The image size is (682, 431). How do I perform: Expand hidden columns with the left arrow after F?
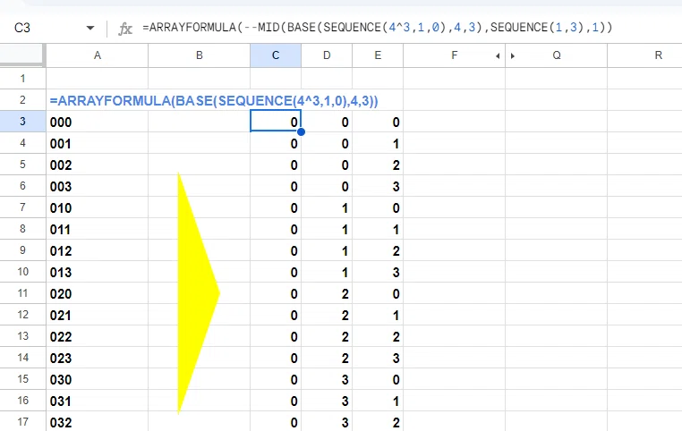[498, 55]
